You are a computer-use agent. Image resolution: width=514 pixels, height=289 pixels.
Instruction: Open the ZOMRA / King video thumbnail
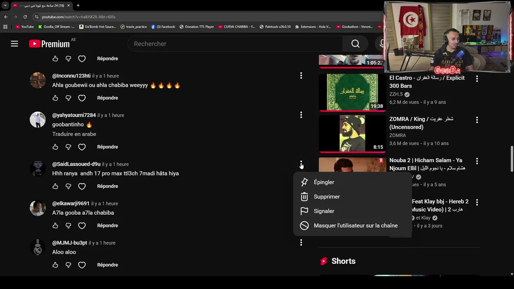coord(352,134)
